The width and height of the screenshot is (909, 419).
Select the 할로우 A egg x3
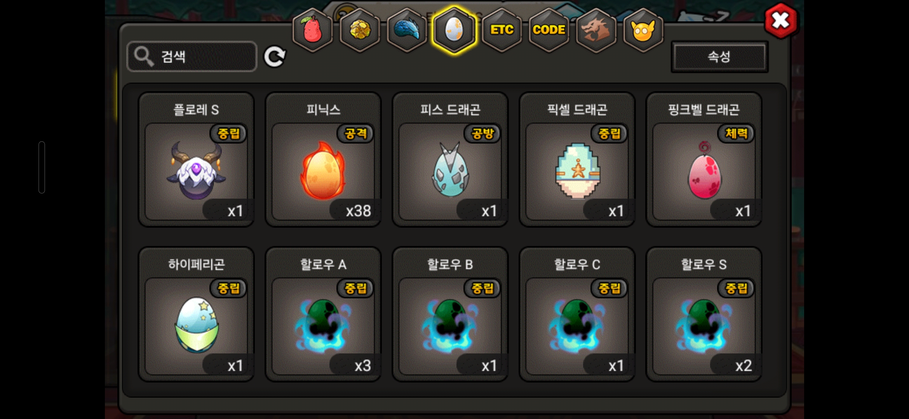[x=323, y=314]
